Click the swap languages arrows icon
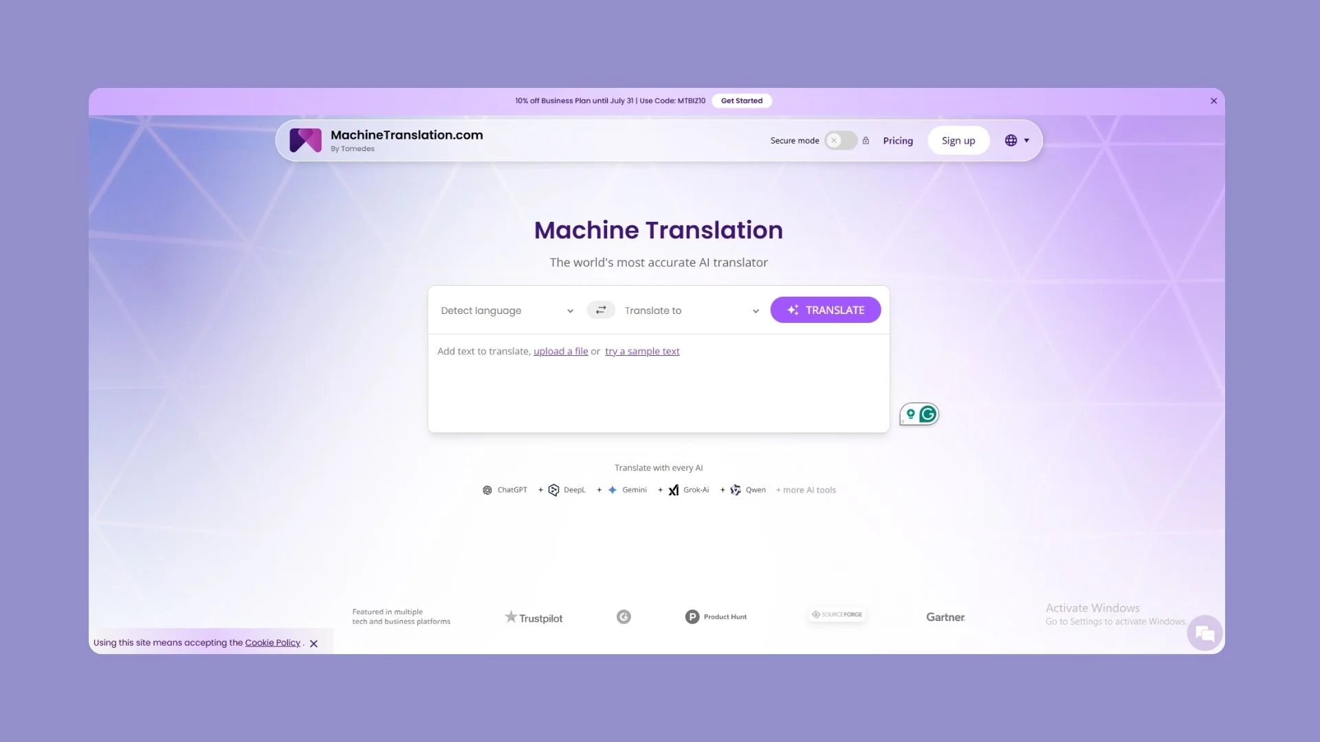Viewport: 1320px width, 742px height. point(600,310)
